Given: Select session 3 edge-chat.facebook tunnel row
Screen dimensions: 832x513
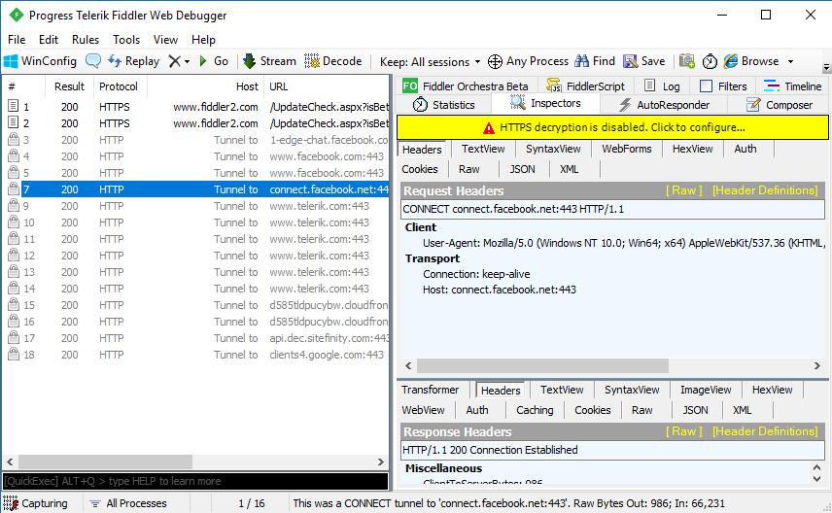Looking at the screenshot, I should (197, 140).
